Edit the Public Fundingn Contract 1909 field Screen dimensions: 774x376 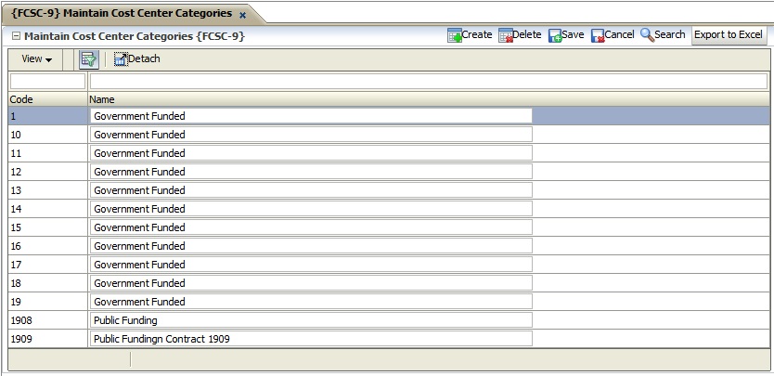click(x=311, y=339)
